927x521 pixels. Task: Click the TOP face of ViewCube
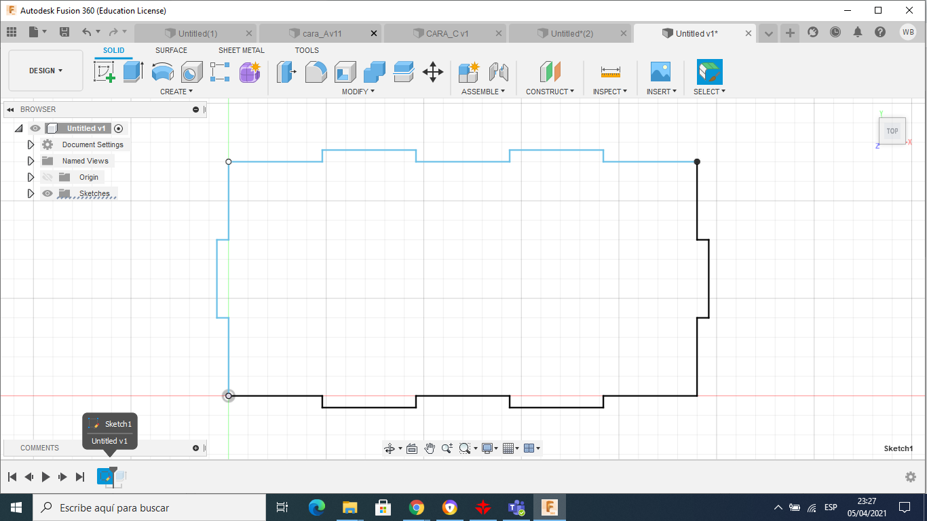point(892,131)
